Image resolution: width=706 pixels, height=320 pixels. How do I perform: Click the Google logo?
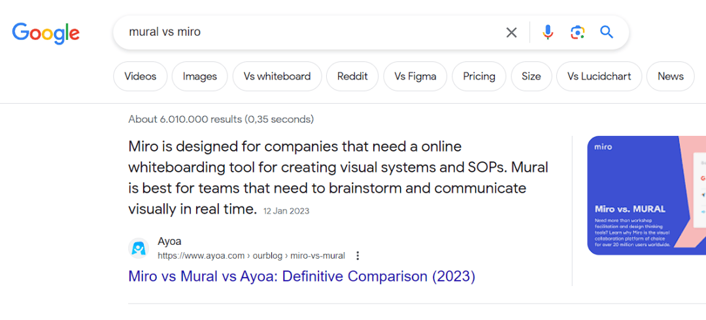pos(46,33)
